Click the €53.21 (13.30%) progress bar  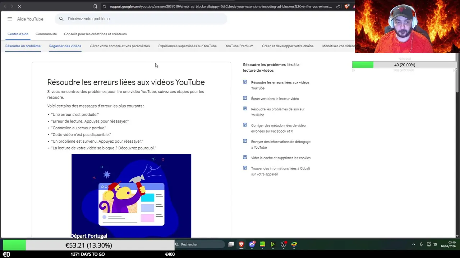point(88,245)
